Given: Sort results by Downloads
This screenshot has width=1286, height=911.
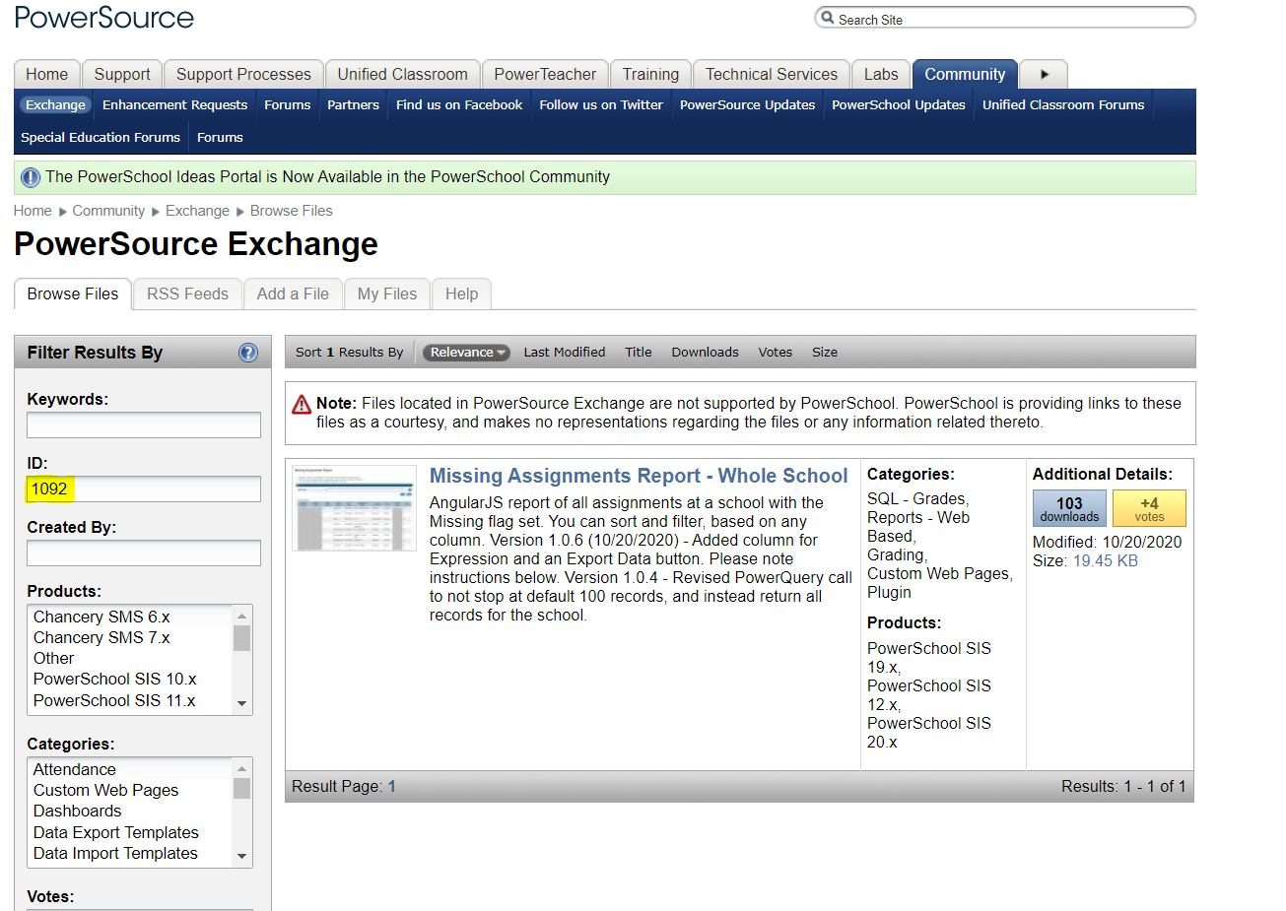Looking at the screenshot, I should click(704, 352).
